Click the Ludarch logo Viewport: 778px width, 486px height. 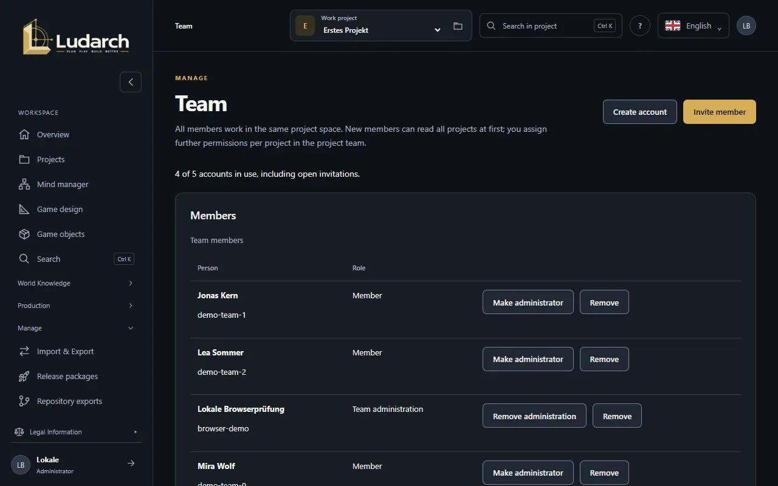(76, 37)
